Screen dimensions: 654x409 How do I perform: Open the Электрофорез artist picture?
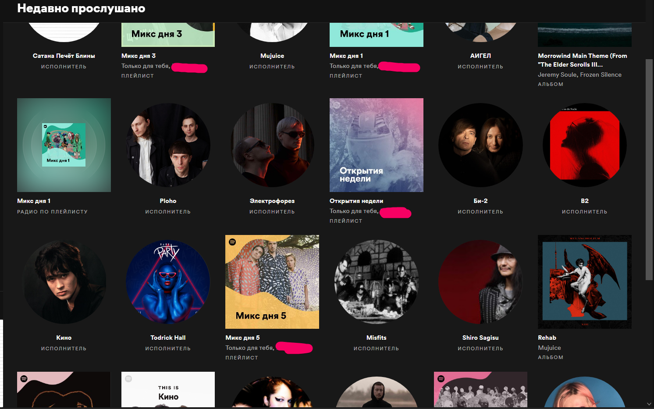click(x=272, y=145)
